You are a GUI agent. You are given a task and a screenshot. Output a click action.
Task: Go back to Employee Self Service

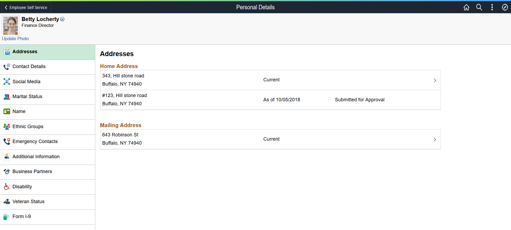[x=26, y=7]
